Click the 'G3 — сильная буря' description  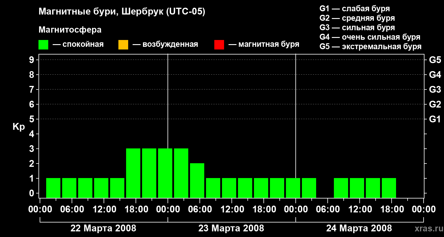[357, 28]
